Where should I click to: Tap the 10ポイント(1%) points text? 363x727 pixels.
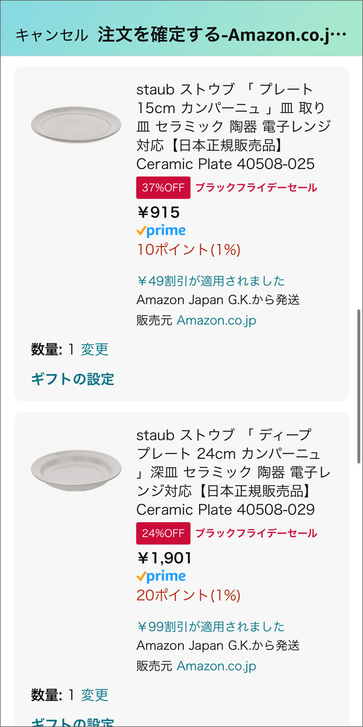tap(189, 250)
